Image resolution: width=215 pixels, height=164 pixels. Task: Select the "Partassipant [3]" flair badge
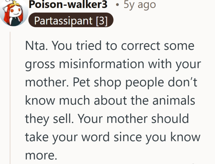tap(71, 20)
